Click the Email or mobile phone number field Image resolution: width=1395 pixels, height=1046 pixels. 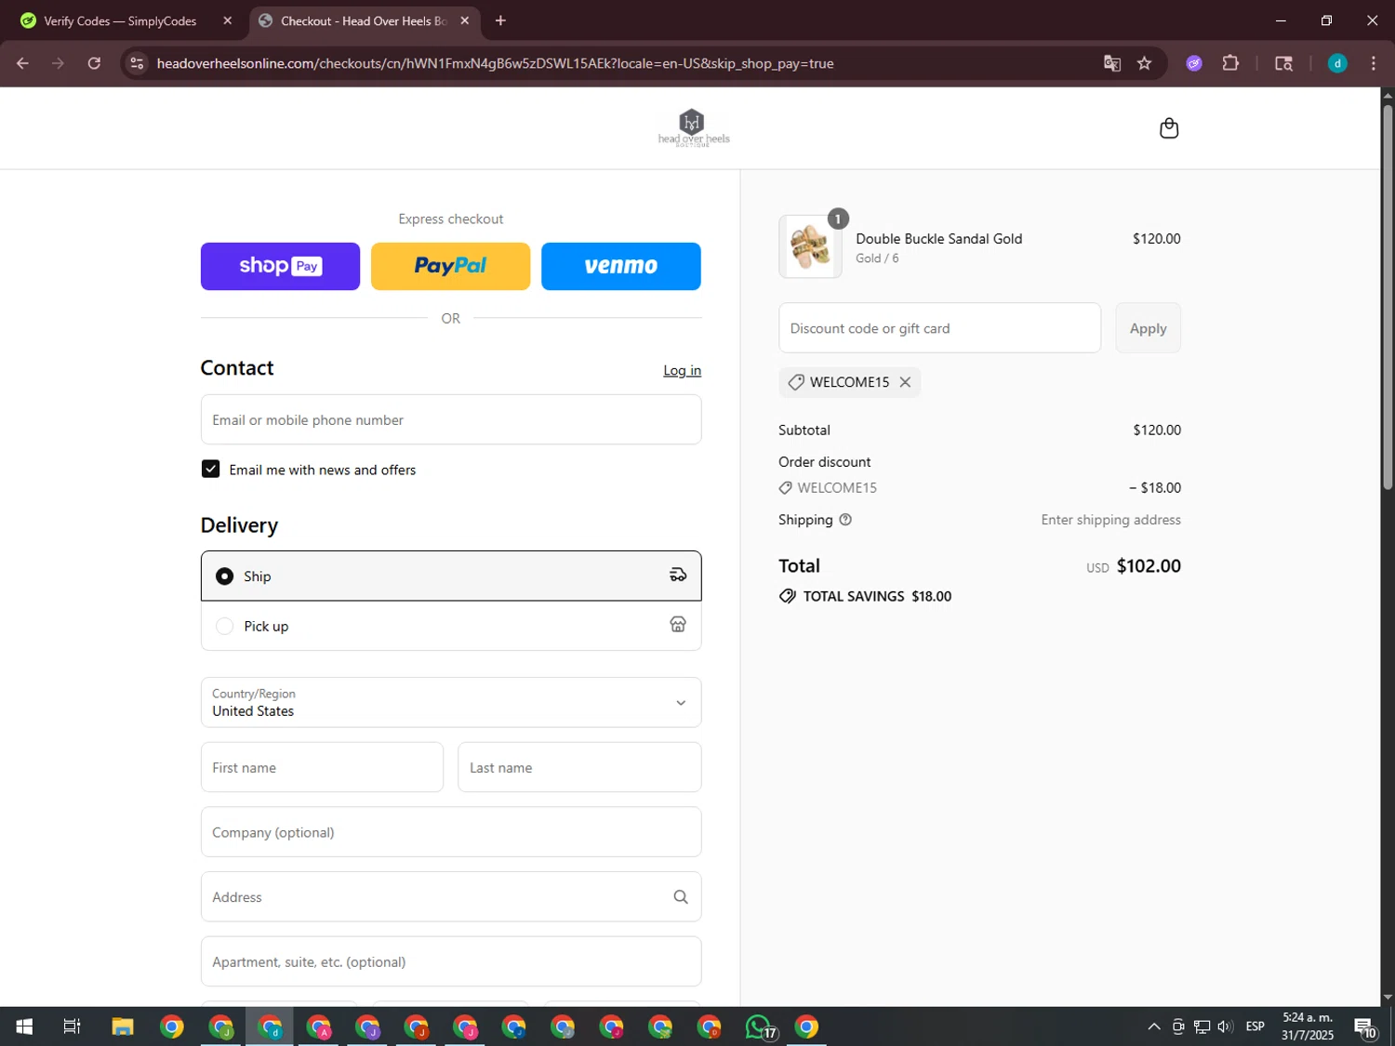451,419
